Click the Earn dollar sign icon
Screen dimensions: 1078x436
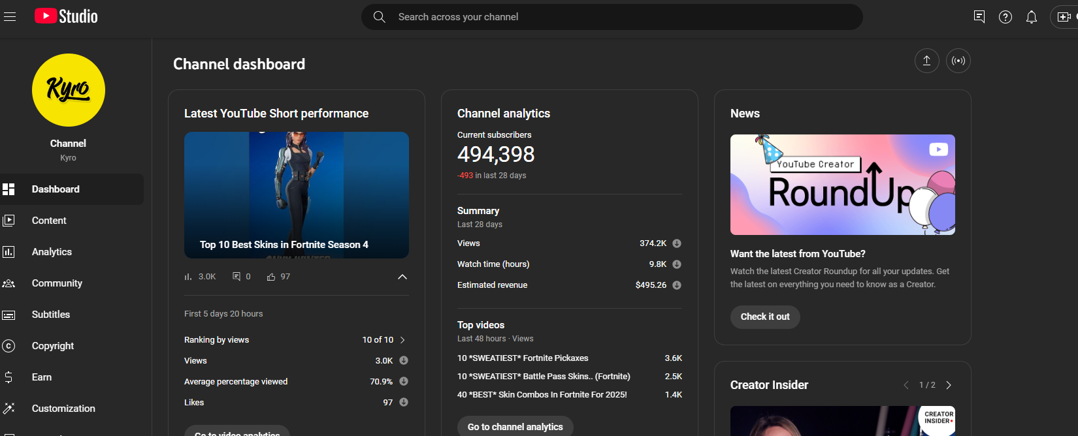8,377
